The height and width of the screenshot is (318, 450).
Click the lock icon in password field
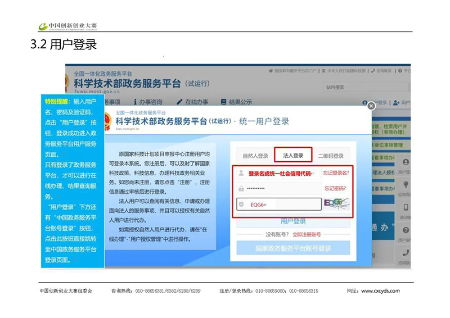coord(241,188)
